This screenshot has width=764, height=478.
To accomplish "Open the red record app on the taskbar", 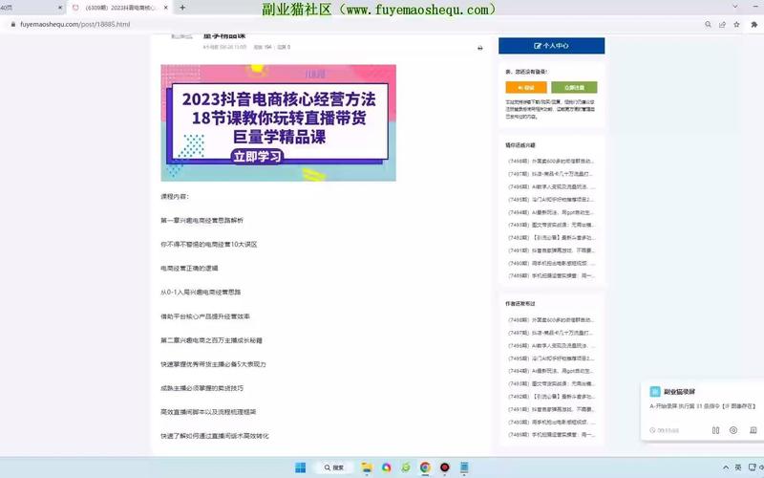I will tap(444, 467).
